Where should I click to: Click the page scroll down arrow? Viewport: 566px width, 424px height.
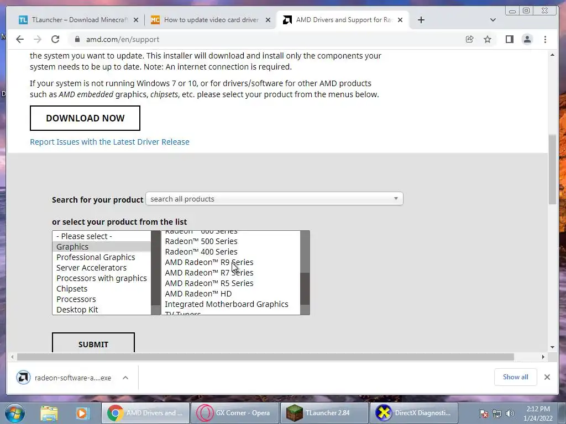point(552,347)
